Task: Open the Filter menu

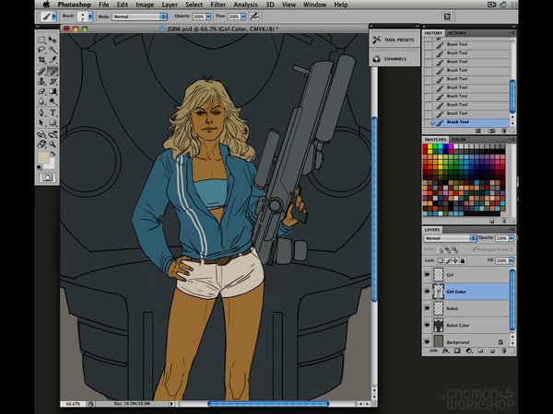Action: [x=218, y=5]
